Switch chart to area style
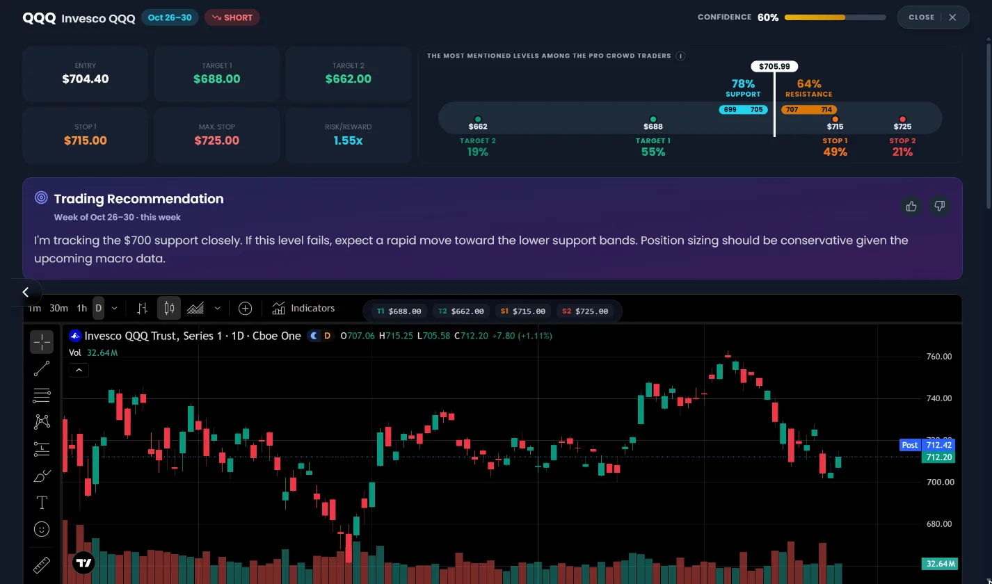Image resolution: width=992 pixels, height=584 pixels. pyautogui.click(x=195, y=308)
